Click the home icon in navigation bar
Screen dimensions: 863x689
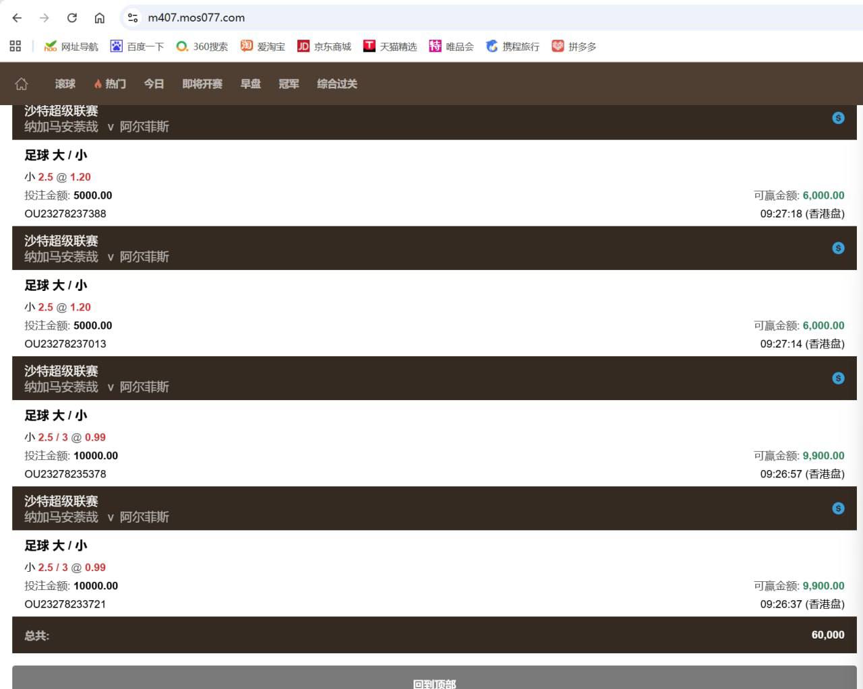click(22, 84)
